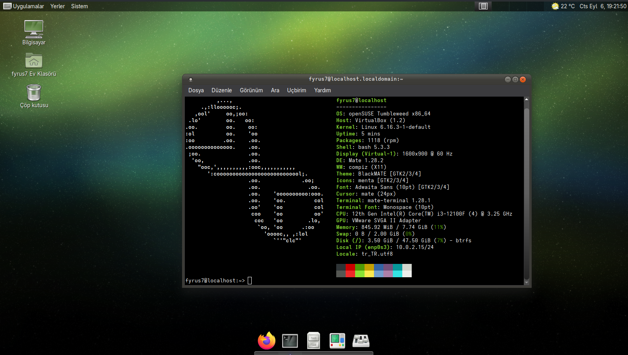
Task: Click the 'Packages: 1118 (rpm)' line
Action: click(368, 140)
